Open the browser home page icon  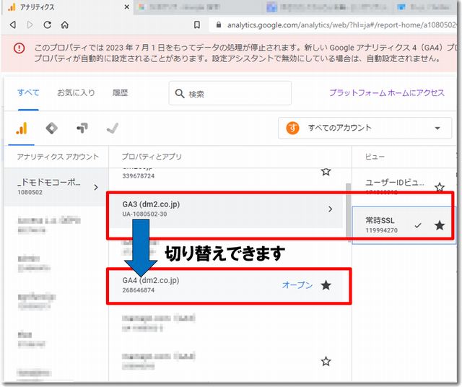click(65, 25)
